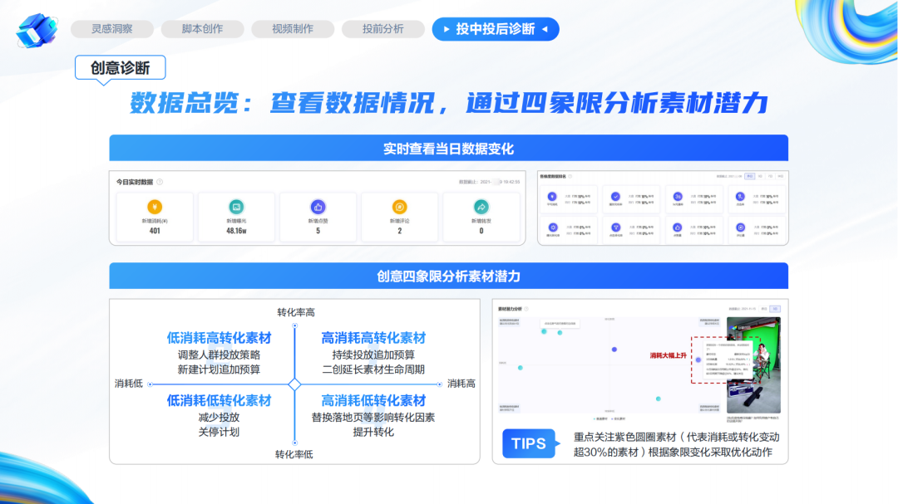Click the 401 consumption value

(x=155, y=231)
